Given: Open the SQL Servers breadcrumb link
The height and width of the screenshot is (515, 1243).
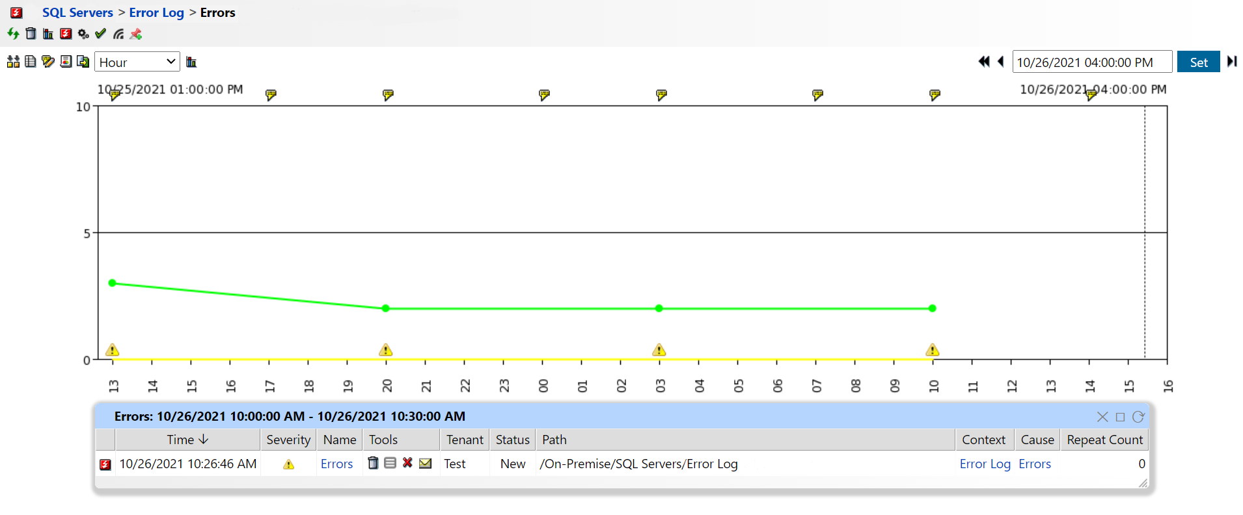Looking at the screenshot, I should pyautogui.click(x=77, y=12).
